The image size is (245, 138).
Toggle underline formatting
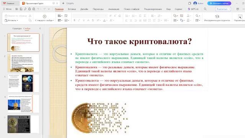tap(83, 20)
